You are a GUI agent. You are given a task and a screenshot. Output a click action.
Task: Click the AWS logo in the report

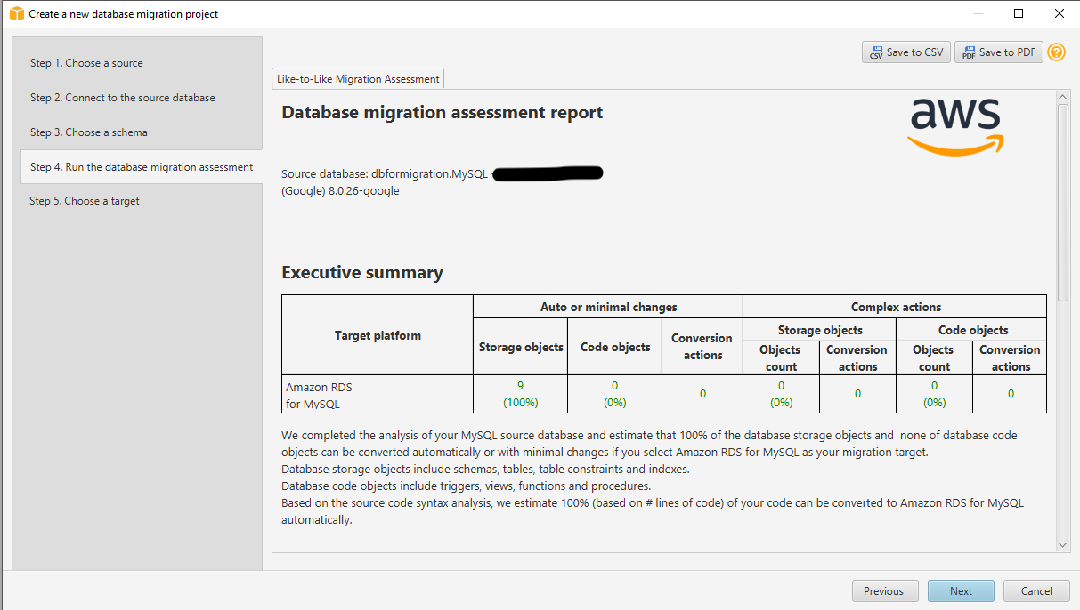[955, 127]
